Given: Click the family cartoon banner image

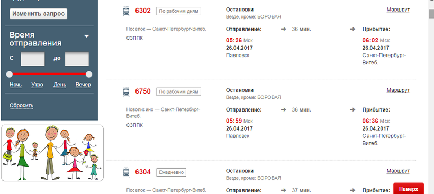Looking at the screenshot, I should click(x=52, y=153).
